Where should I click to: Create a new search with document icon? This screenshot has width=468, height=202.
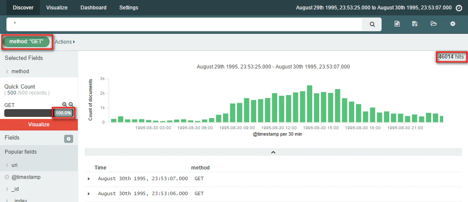pos(397,24)
